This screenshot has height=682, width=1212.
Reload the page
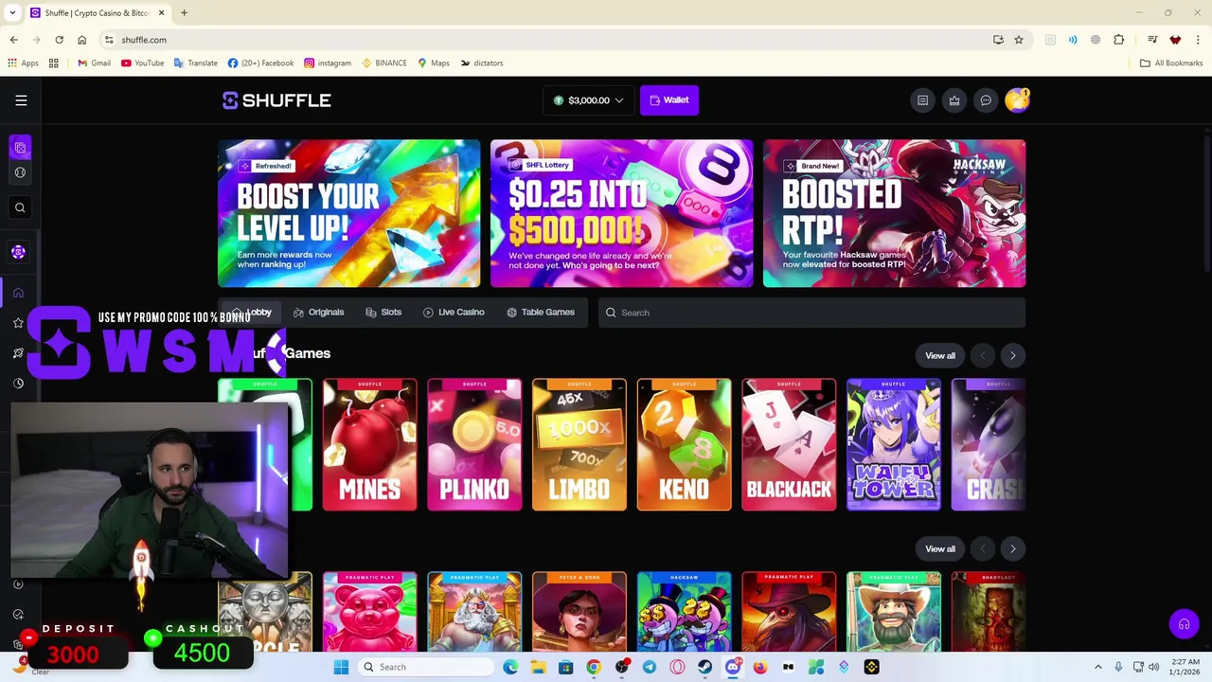[59, 40]
